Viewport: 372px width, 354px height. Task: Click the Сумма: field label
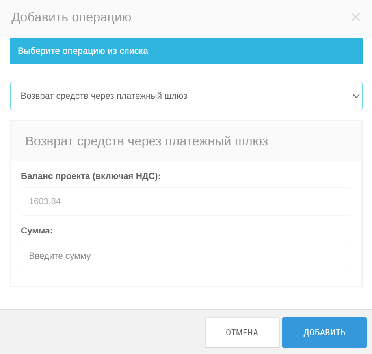37,230
